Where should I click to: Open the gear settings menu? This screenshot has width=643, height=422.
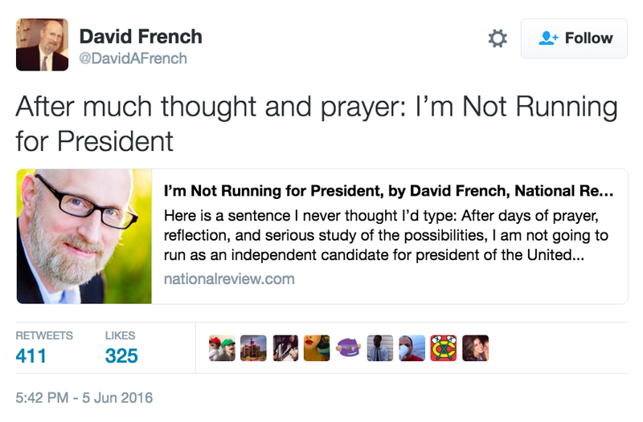pos(498,39)
